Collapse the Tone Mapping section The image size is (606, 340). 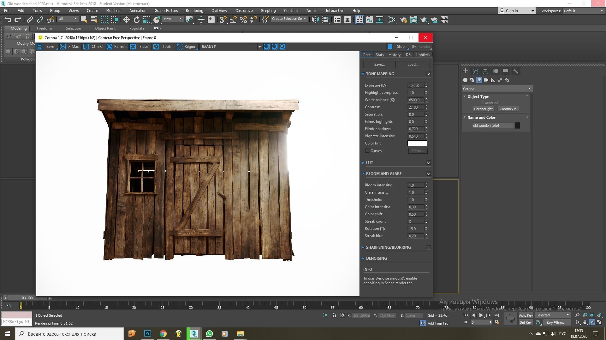pyautogui.click(x=363, y=74)
